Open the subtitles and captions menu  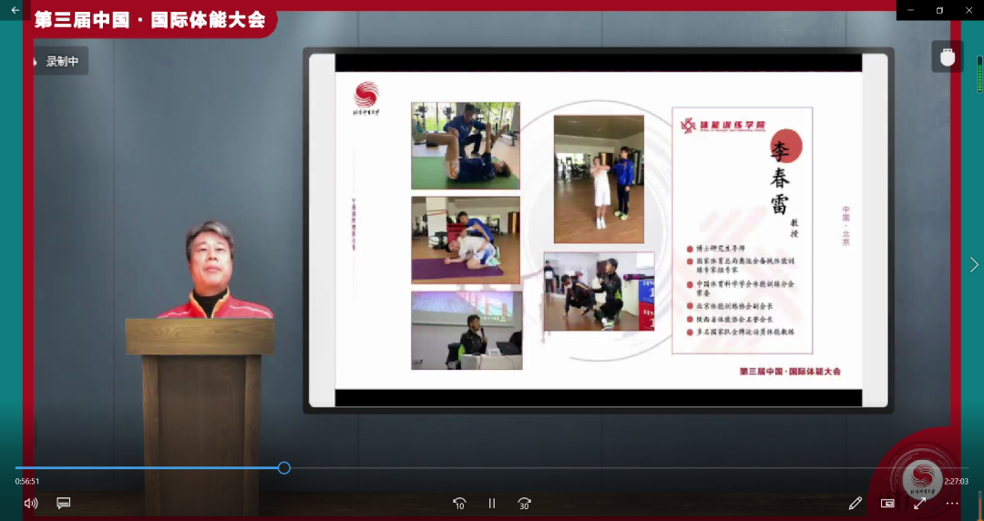(x=64, y=504)
